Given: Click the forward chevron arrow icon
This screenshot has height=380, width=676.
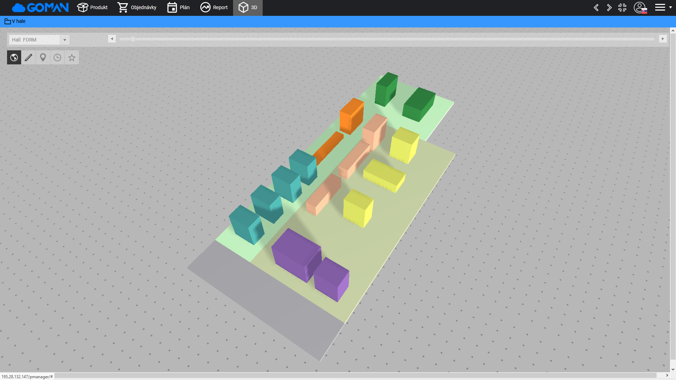Looking at the screenshot, I should pyautogui.click(x=609, y=7).
